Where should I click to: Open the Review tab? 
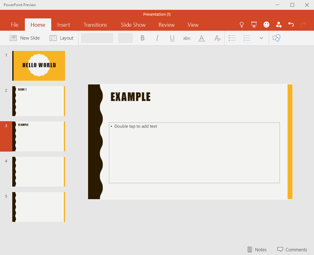click(166, 25)
